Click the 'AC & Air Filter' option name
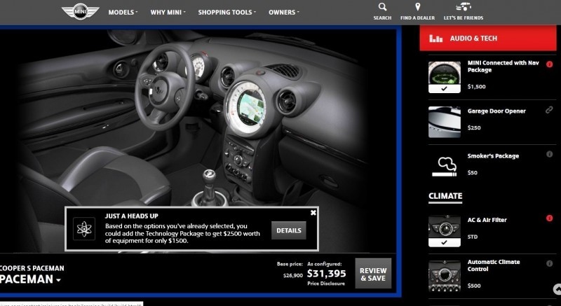561x306 pixels. (x=487, y=220)
